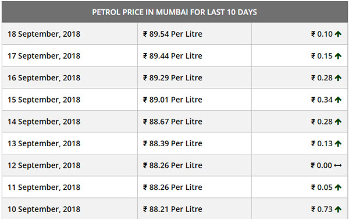Click the up arrow in 16 September row

[x=338, y=77]
